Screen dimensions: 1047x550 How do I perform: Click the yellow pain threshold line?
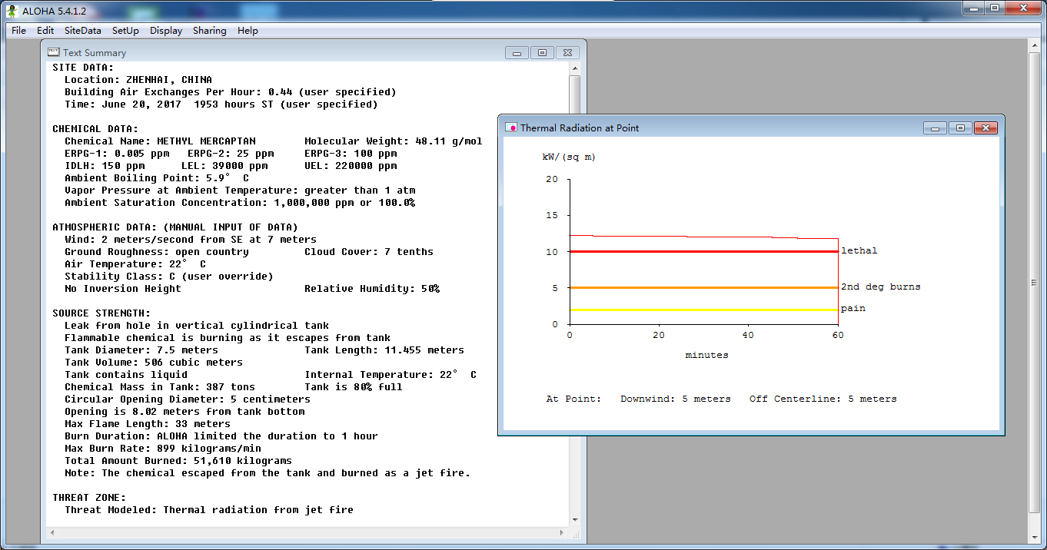click(703, 310)
